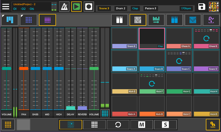Viewport: 221px width, 132px height.
Task: Click the small blue grid button beside the mixer
Action: click(105, 113)
